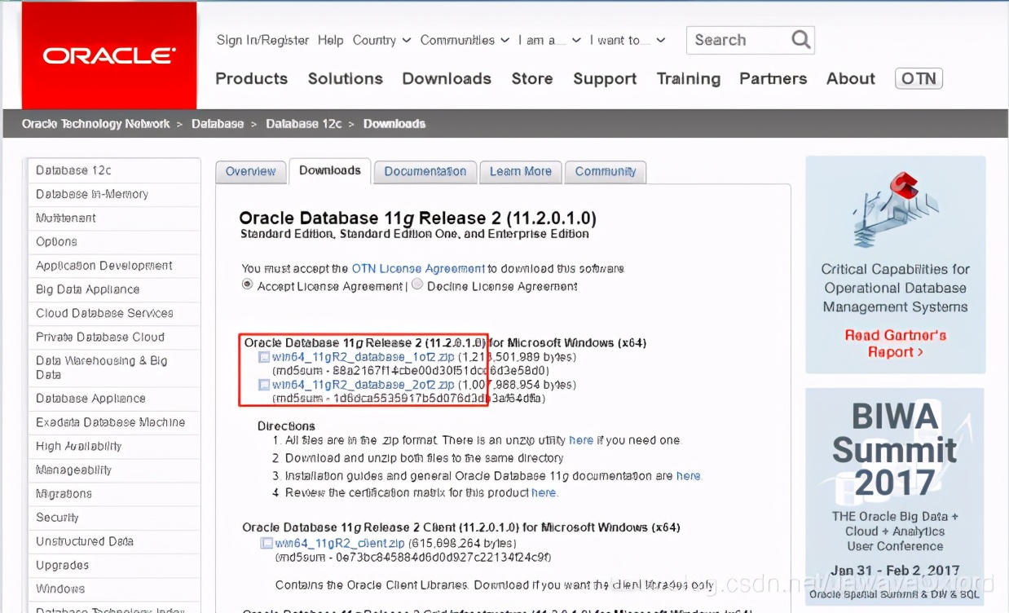This screenshot has width=1009, height=613.
Task: Switch to the Overview tab
Action: [x=251, y=171]
